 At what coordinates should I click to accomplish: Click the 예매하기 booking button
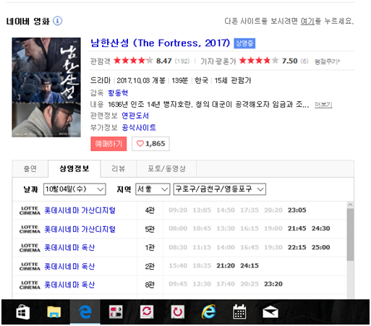click(108, 144)
